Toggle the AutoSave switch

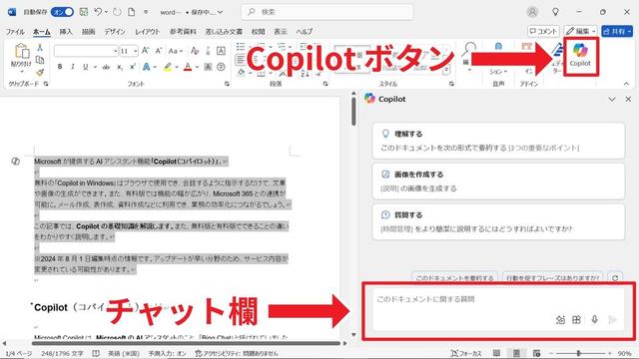(62, 12)
